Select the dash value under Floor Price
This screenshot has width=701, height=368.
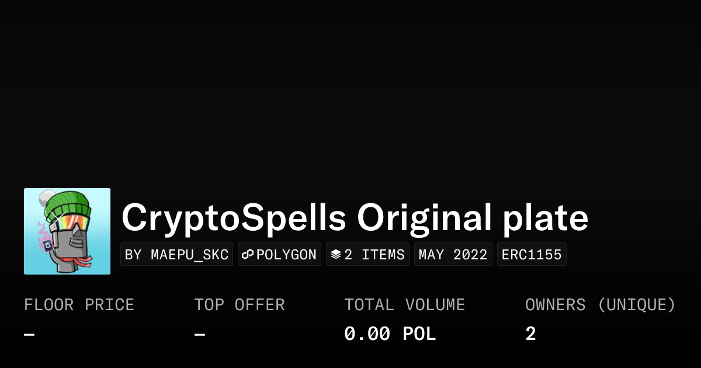pos(29,335)
